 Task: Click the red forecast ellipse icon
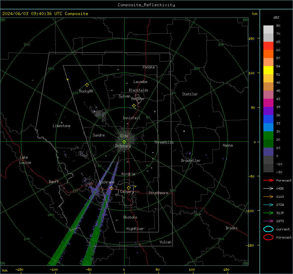268,237
